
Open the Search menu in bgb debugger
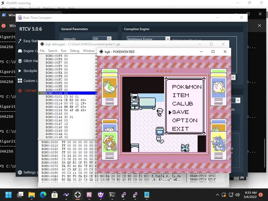point(53,51)
